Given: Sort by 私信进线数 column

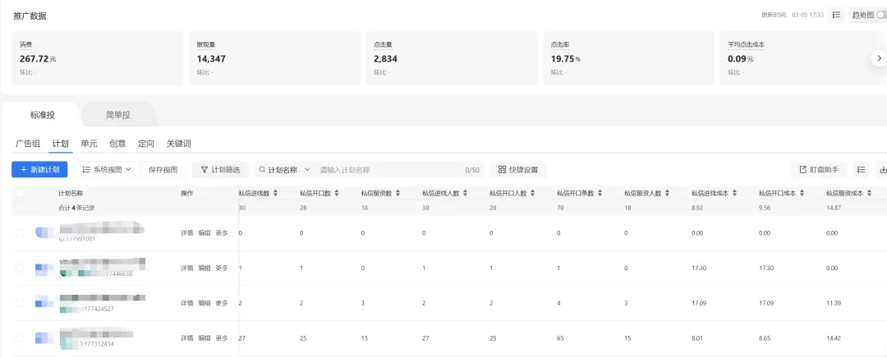Looking at the screenshot, I should (275, 193).
